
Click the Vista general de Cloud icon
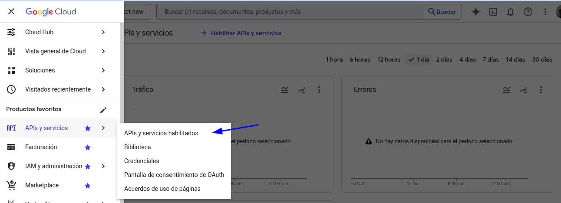click(x=11, y=51)
